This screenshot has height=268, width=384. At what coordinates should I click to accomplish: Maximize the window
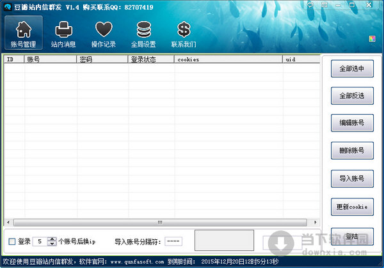(x=352, y=5)
